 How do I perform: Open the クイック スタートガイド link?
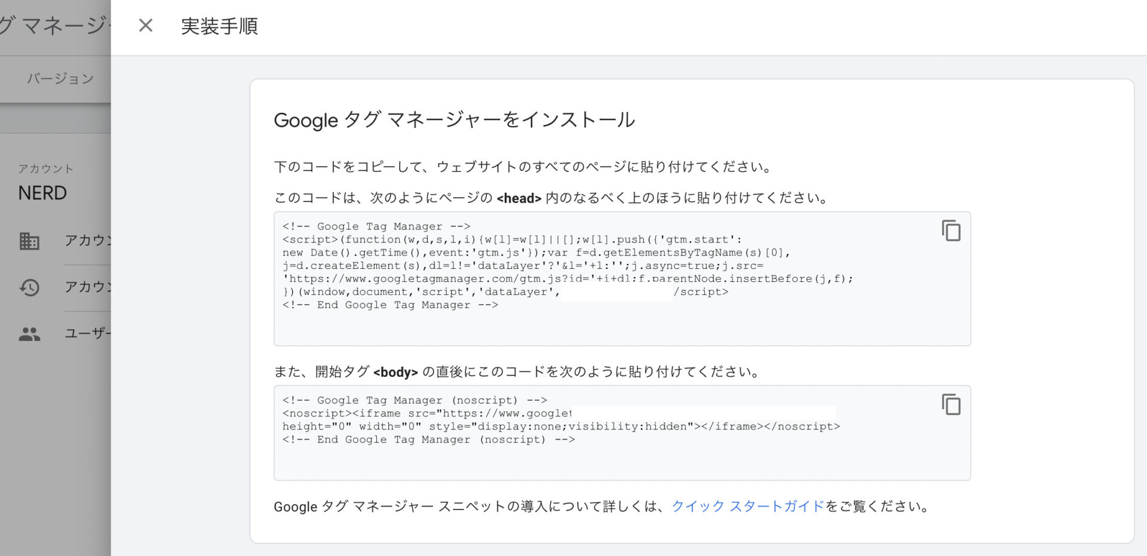coord(748,506)
